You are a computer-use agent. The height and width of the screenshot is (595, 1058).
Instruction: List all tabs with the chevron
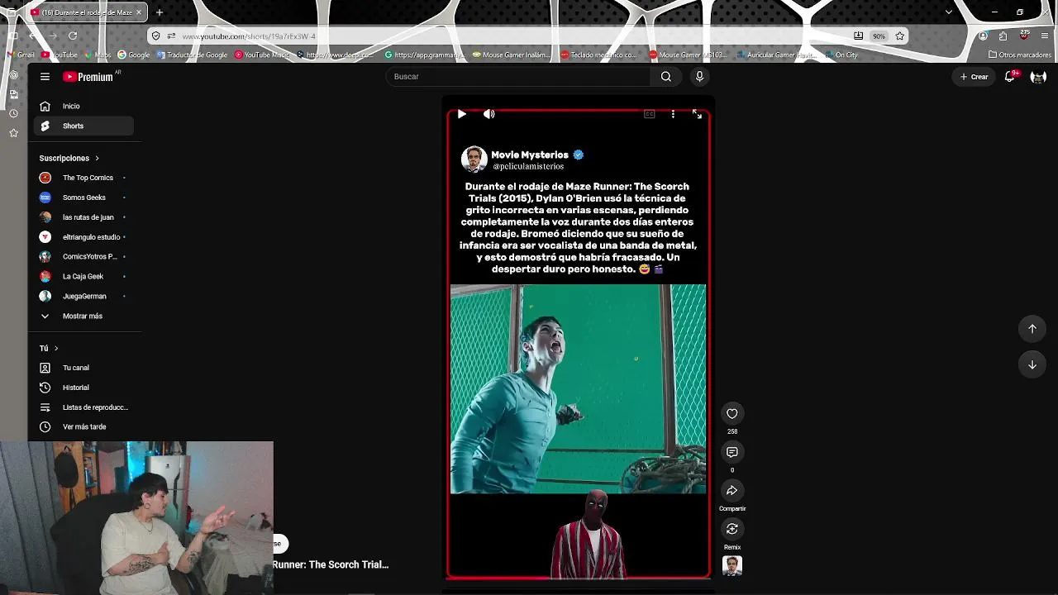pyautogui.click(x=948, y=12)
